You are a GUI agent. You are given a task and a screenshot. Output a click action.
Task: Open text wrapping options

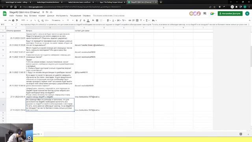(119, 21)
